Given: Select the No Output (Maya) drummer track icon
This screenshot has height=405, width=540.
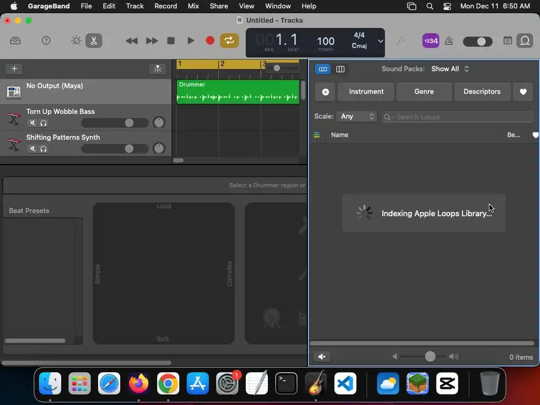Looking at the screenshot, I should [14, 92].
